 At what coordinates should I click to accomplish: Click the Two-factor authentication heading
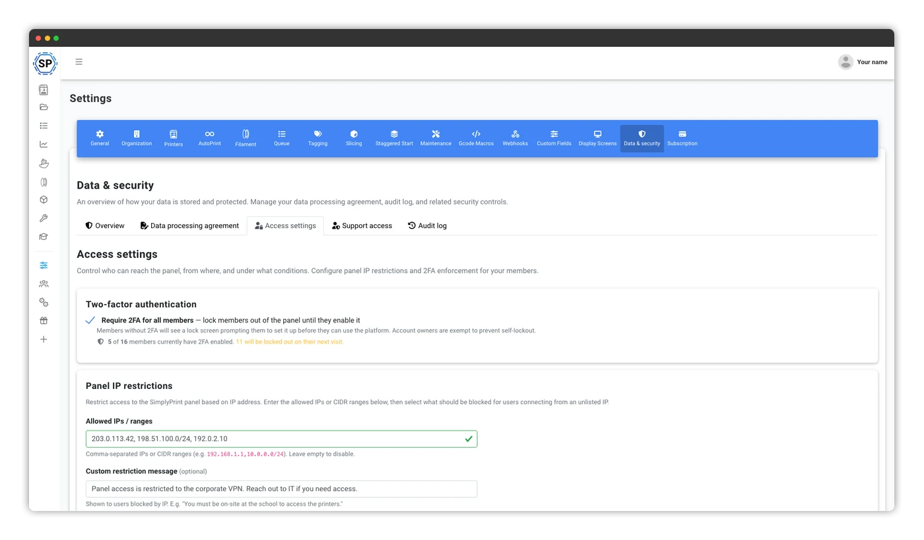141,304
